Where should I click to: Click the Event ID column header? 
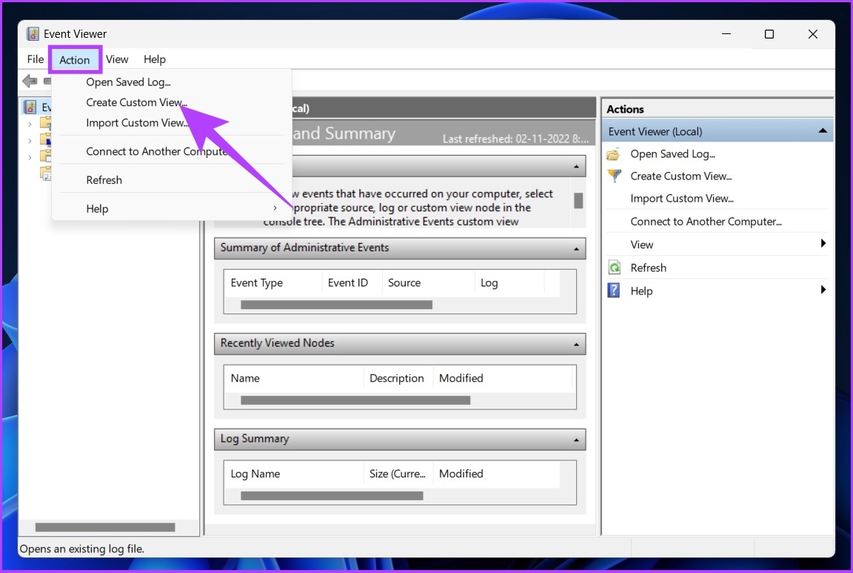pyautogui.click(x=347, y=283)
